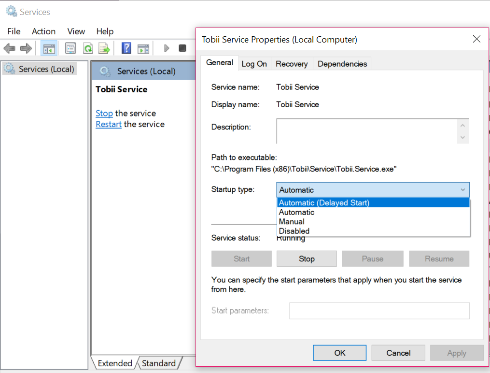Click the greyed Pause button
490x373 pixels.
tap(373, 258)
